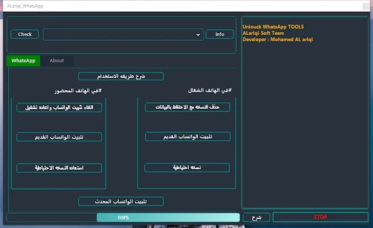The image size is (373, 228).
Task: Click the نسخه احتياطية backup button
Action: (187, 168)
